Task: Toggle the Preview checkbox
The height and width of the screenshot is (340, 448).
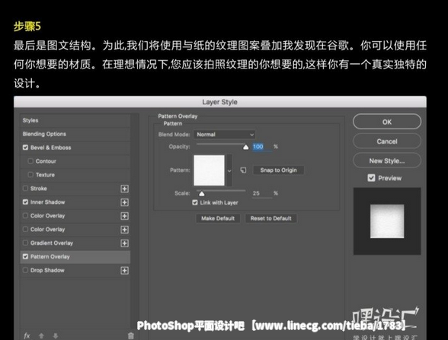Action: [371, 178]
